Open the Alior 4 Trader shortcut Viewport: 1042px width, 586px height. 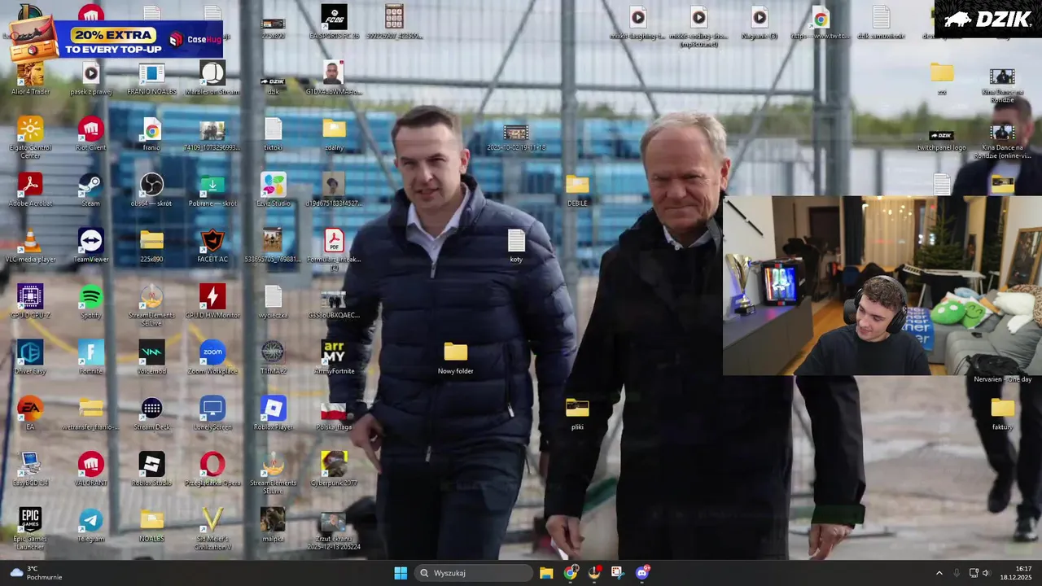[x=30, y=73]
